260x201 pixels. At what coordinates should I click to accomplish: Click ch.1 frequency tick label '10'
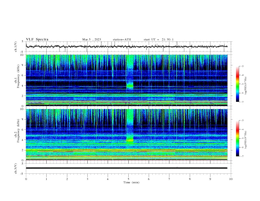click(x=22, y=55)
